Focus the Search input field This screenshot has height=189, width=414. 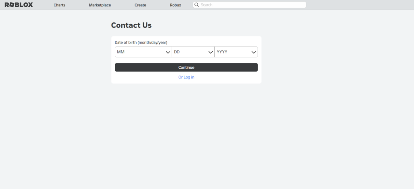[x=251, y=5]
